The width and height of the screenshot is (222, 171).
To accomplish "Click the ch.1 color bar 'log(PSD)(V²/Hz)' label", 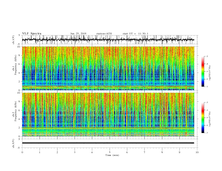I will click(210, 73).
